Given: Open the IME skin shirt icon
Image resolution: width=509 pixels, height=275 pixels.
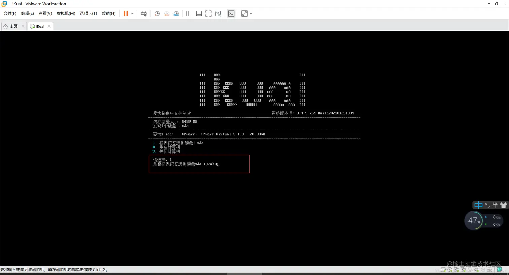Looking at the screenshot, I should [x=503, y=205].
